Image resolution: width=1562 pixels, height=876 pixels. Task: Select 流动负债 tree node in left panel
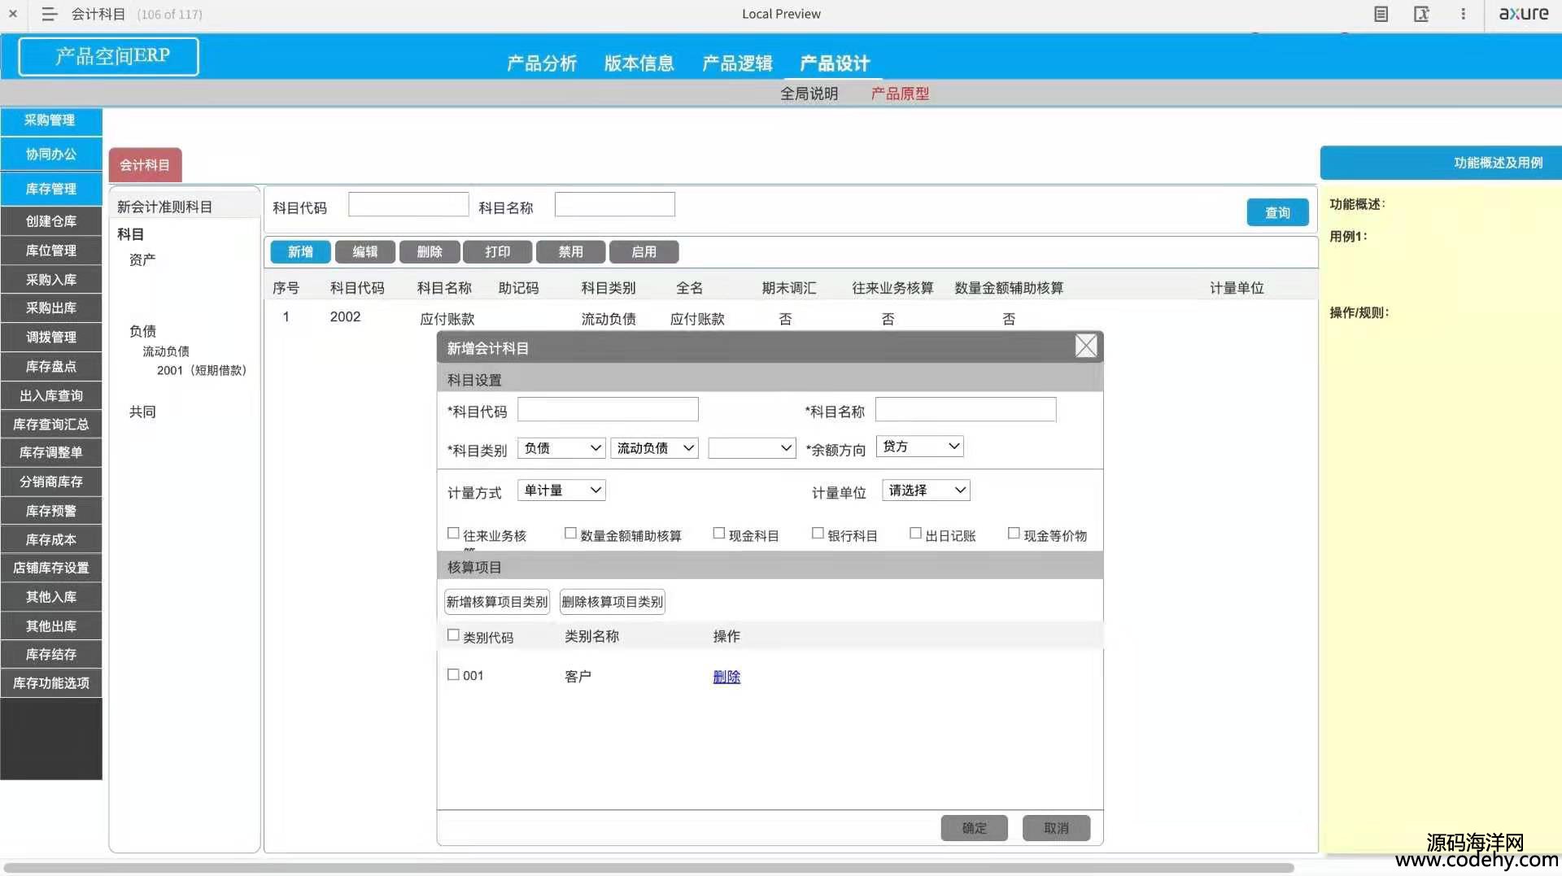click(x=166, y=351)
